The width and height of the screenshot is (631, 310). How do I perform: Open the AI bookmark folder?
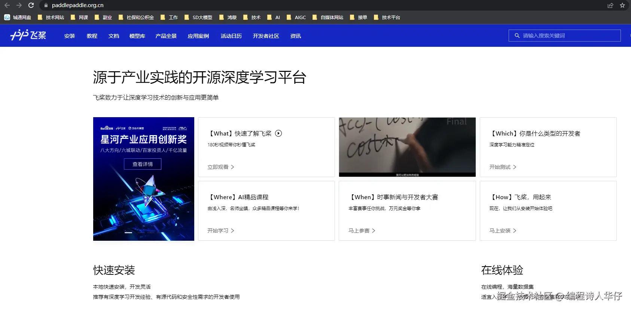click(x=274, y=17)
